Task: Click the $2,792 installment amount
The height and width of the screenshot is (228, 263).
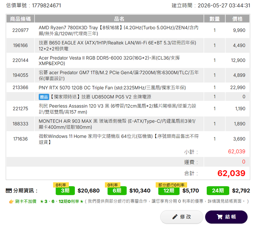Action: click(x=241, y=191)
